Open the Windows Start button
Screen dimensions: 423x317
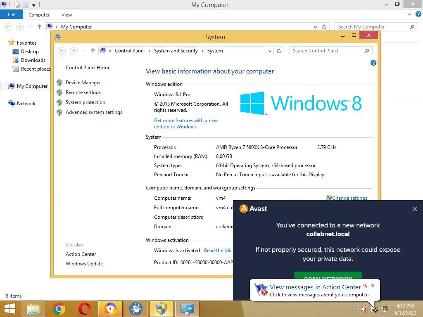click(x=10, y=309)
